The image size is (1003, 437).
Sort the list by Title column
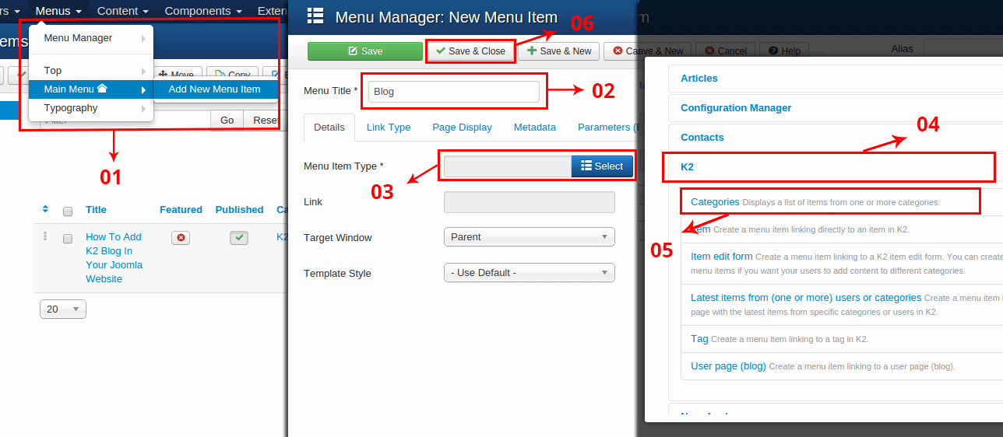pyautogui.click(x=97, y=209)
